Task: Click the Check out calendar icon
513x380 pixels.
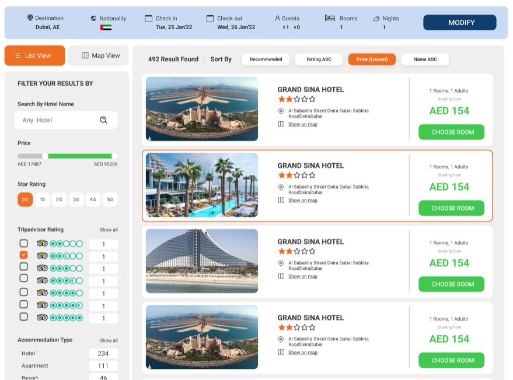Action: coord(210,18)
